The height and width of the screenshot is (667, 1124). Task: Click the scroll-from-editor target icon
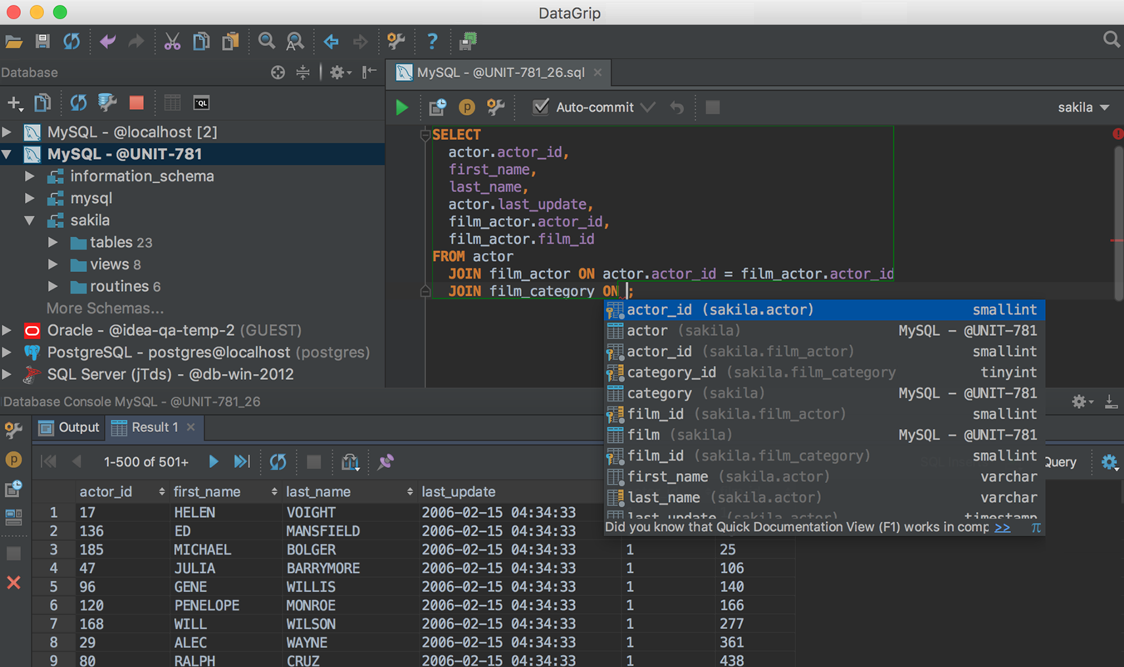click(277, 72)
